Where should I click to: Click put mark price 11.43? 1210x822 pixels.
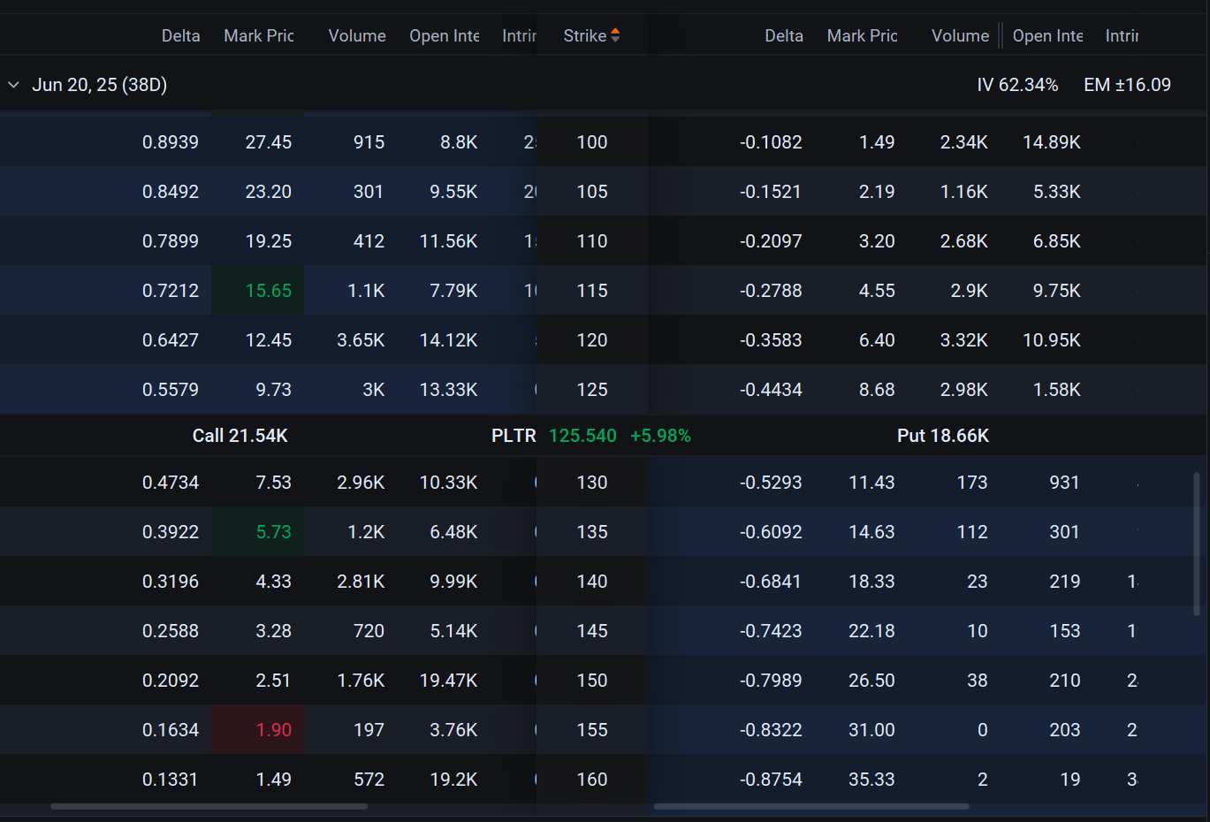[x=871, y=483]
